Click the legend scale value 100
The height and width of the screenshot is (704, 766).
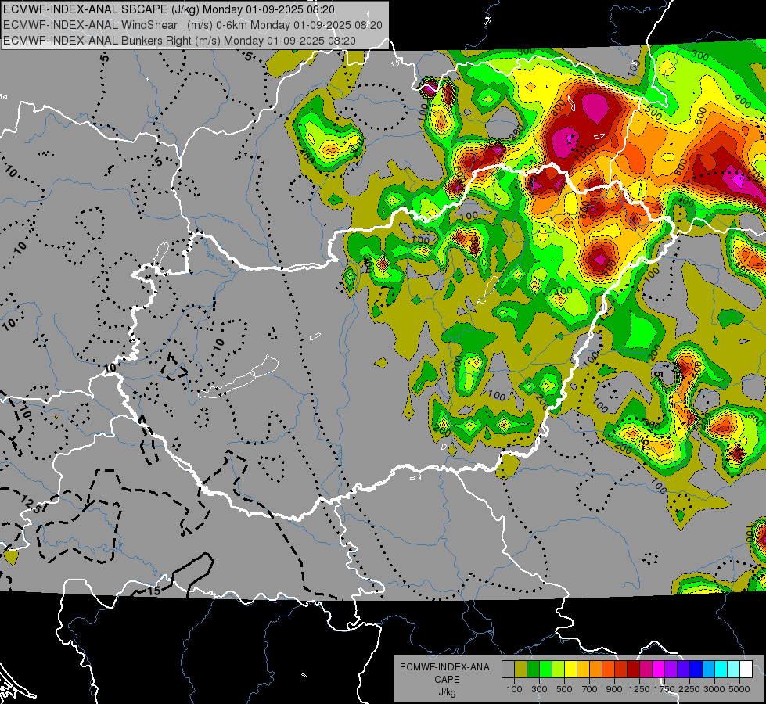coord(514,689)
